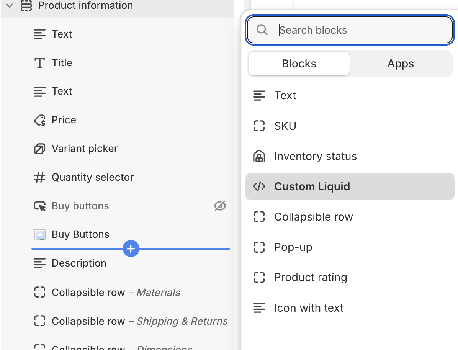This screenshot has height=350, width=458.
Task: Click the Price tag icon
Action: (x=39, y=120)
